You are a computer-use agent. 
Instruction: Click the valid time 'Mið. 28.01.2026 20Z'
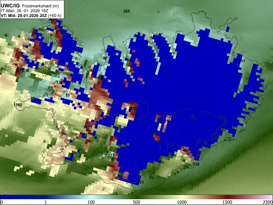pos(27,15)
